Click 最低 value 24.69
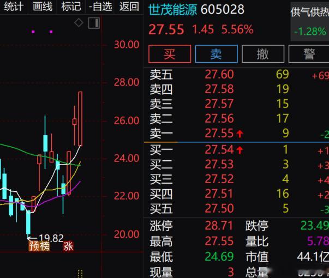This screenshot has height=278, width=329. click(219, 257)
